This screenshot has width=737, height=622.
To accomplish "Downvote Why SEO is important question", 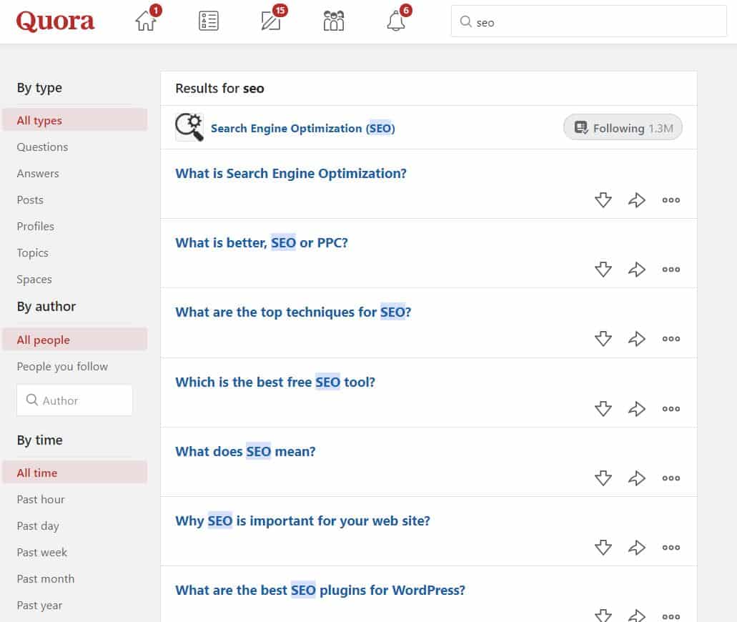I will click(603, 547).
